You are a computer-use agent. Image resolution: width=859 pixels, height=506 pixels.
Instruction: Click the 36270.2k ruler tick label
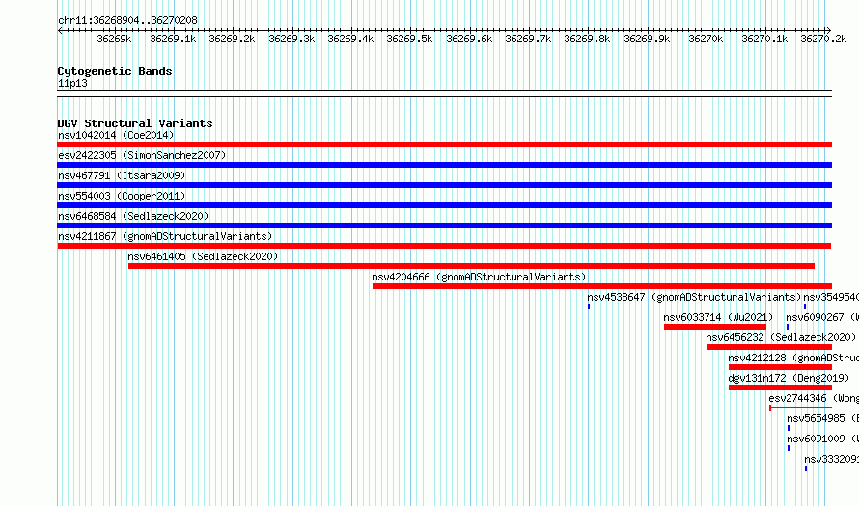pos(823,39)
